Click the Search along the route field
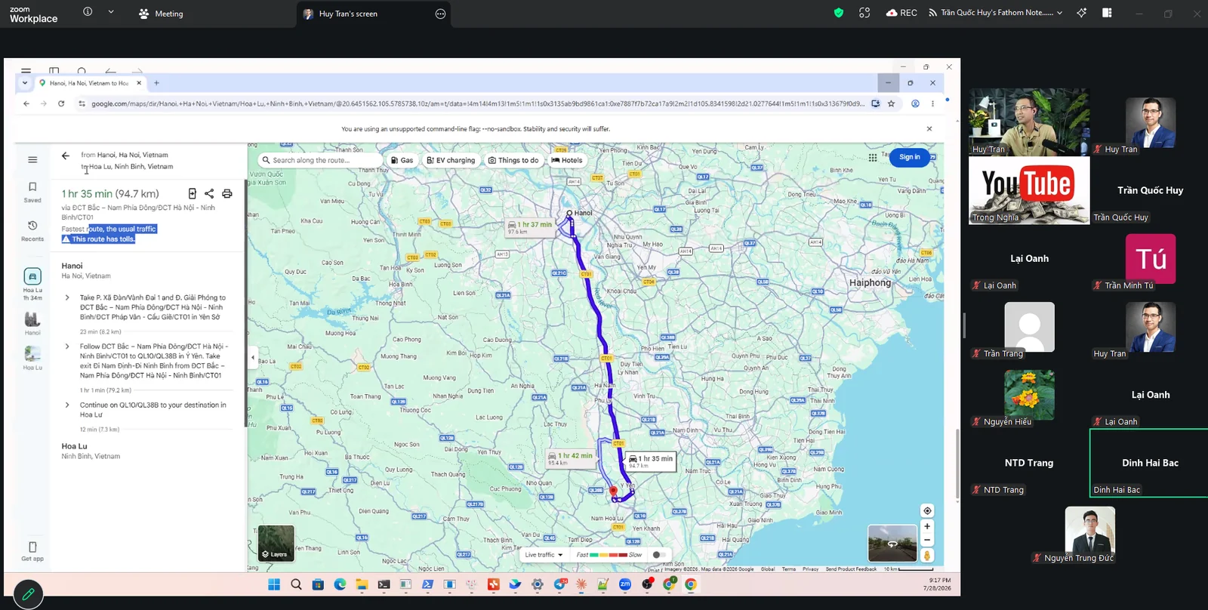 (x=319, y=160)
